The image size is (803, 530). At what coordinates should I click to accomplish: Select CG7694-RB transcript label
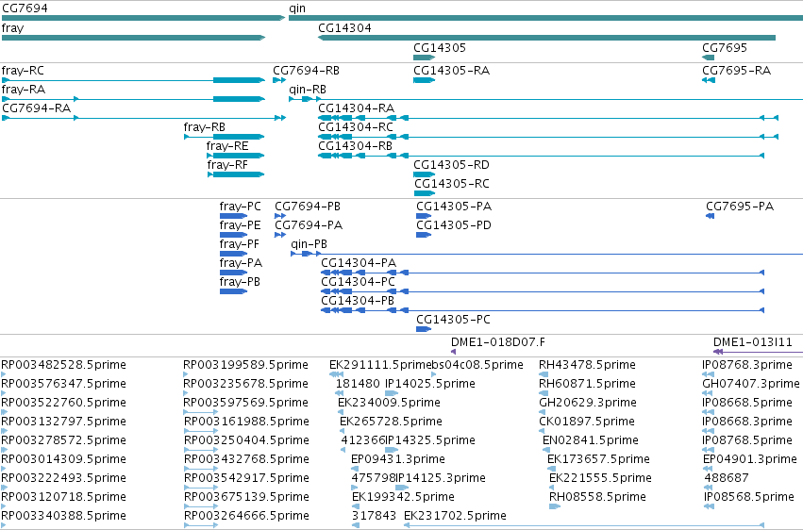click(306, 71)
